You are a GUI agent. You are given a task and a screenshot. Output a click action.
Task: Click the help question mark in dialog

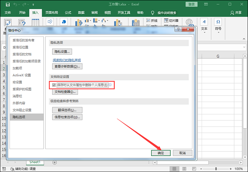[x=178, y=29]
